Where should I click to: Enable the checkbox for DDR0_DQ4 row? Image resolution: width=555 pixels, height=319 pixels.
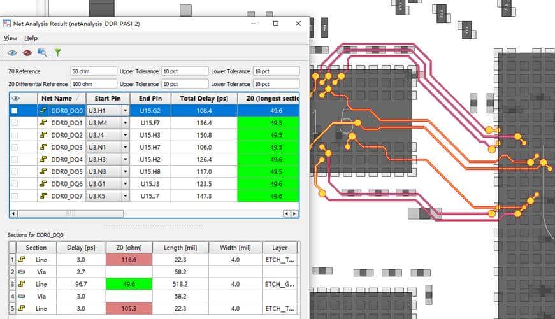[x=15, y=160]
